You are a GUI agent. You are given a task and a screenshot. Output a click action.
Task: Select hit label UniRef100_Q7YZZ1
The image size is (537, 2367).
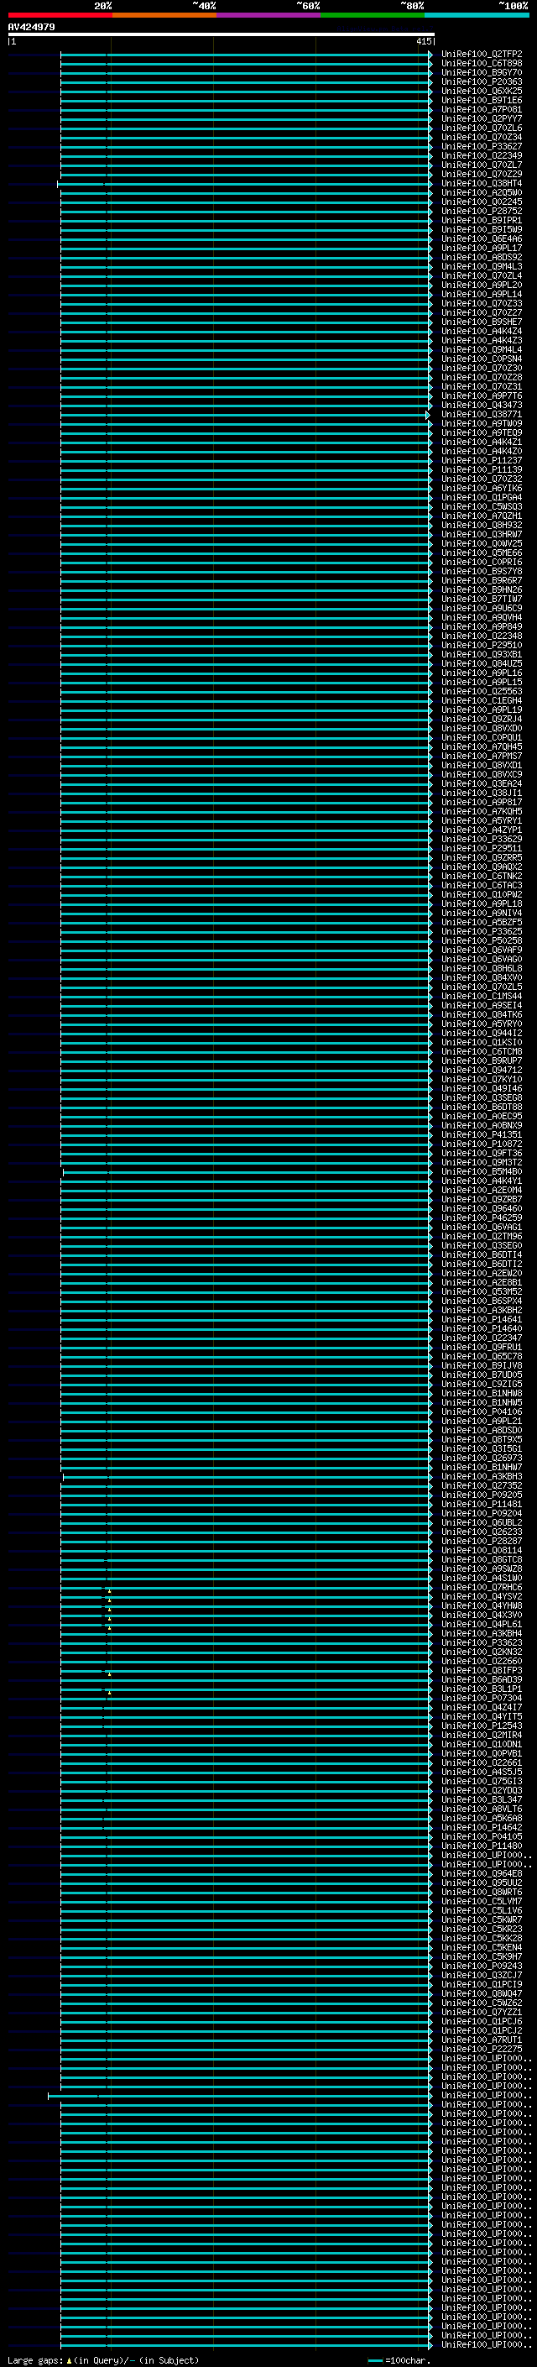482,2013
